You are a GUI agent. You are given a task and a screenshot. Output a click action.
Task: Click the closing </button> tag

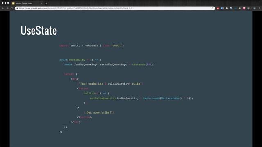click(x=84, y=117)
